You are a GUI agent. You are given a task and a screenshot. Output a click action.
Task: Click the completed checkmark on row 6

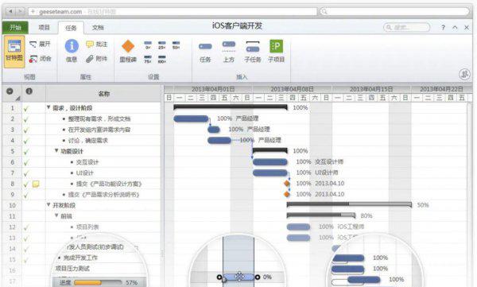[x=26, y=163]
